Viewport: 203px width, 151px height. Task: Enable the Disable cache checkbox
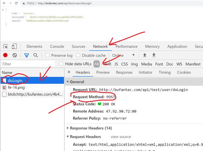(78, 55)
